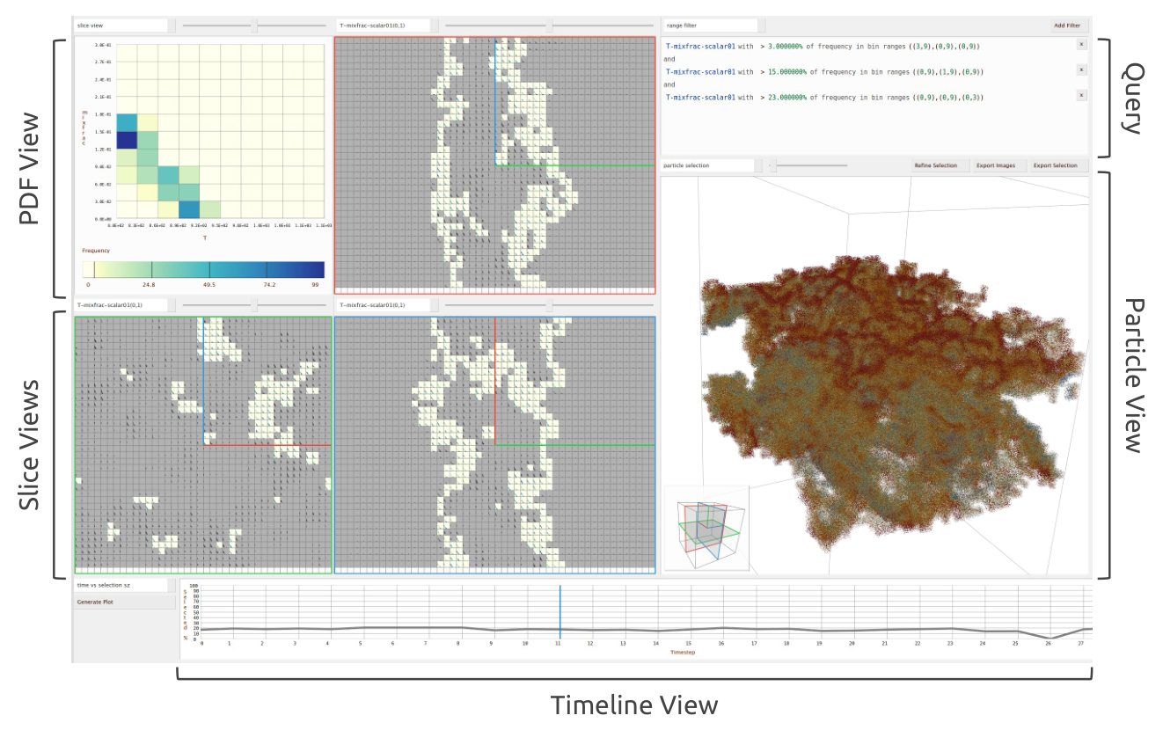Click the "49.5" color bar value

pos(208,285)
